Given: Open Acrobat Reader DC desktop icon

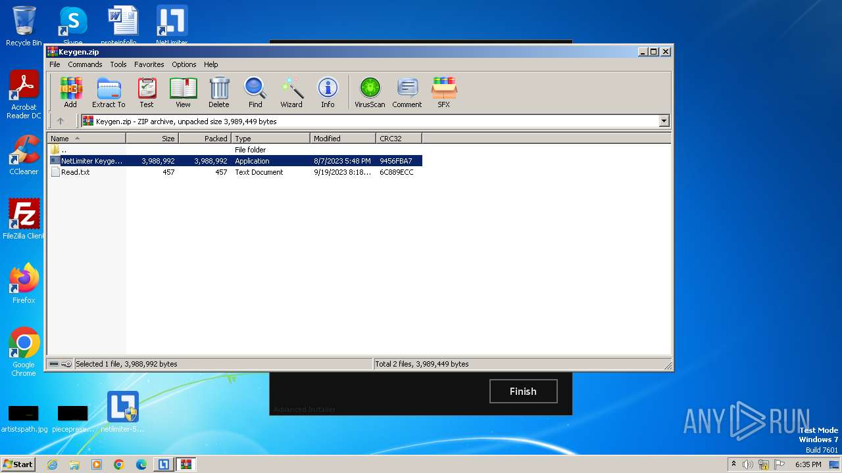Looking at the screenshot, I should [x=24, y=95].
